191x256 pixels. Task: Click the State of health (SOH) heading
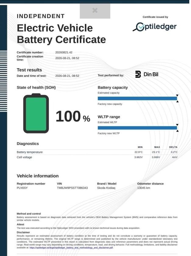(x=36, y=87)
